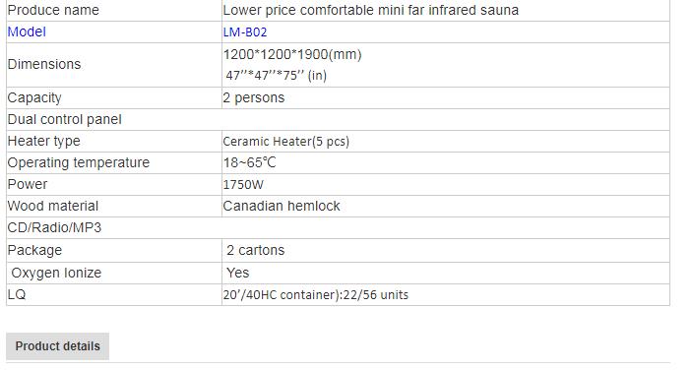Select the 2 cartons package value

(256, 250)
